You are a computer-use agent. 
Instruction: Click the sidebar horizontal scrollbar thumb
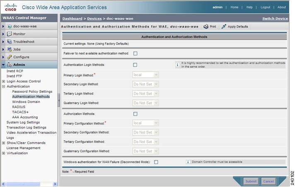click(24, 184)
